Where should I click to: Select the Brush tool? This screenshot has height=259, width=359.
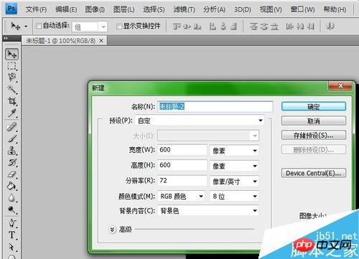tap(11, 138)
